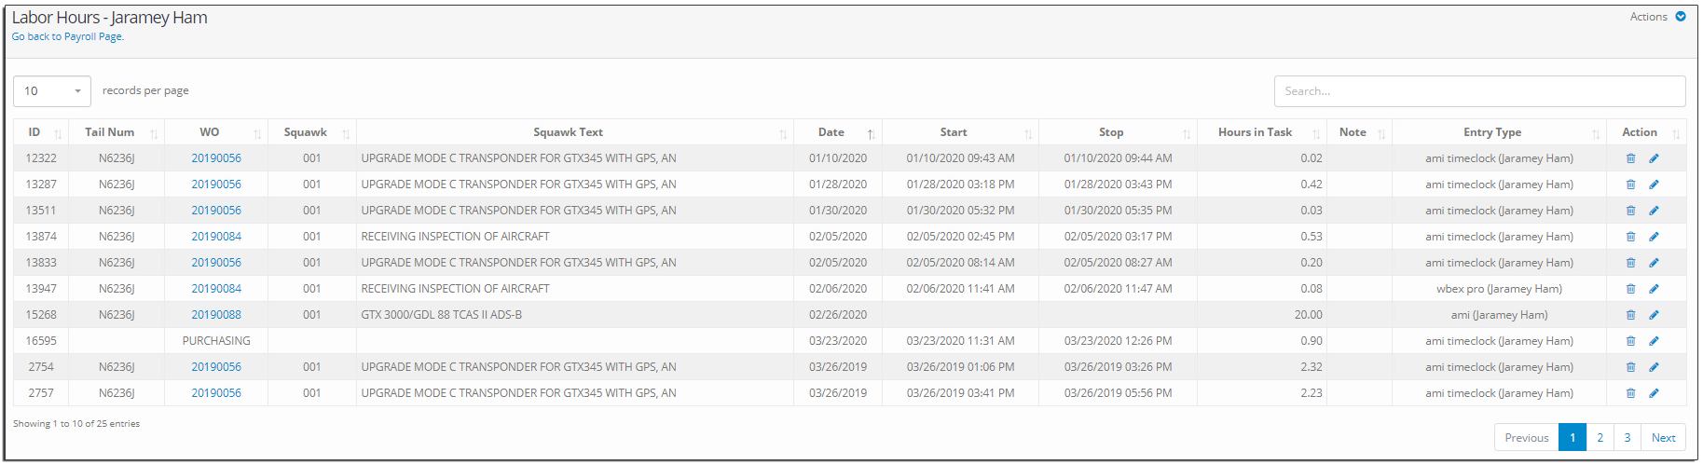Expand the Actions menu
1703x465 pixels.
tap(1657, 17)
